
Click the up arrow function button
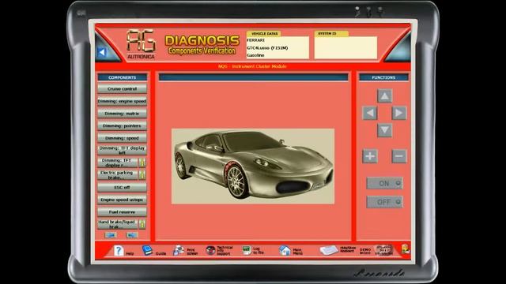[x=385, y=96]
